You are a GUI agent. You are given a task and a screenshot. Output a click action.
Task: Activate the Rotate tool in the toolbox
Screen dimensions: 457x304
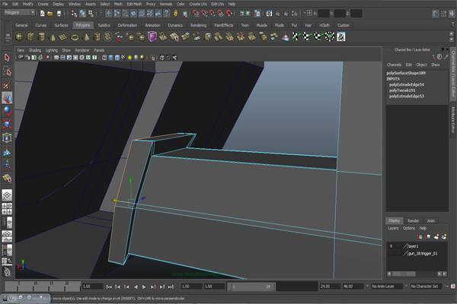7,111
